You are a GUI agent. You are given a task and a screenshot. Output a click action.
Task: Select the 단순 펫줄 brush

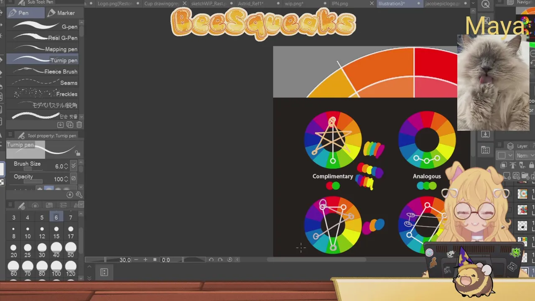(43, 116)
